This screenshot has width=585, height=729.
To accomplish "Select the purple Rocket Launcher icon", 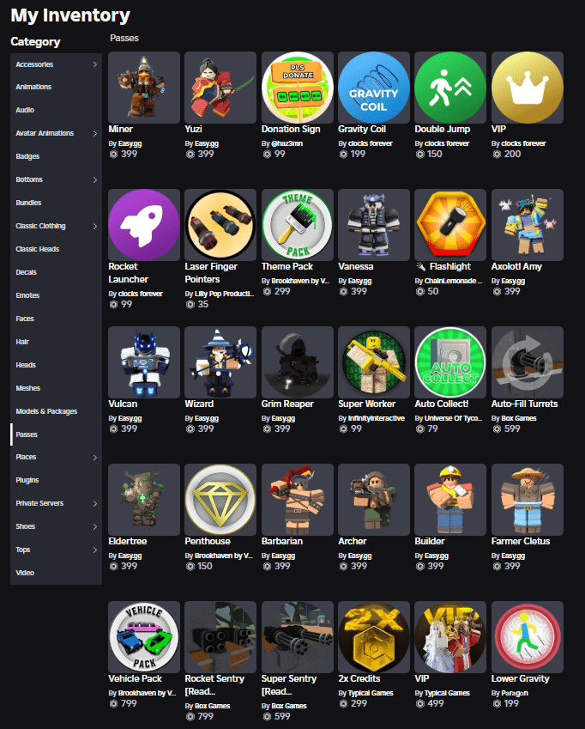I will tap(144, 224).
